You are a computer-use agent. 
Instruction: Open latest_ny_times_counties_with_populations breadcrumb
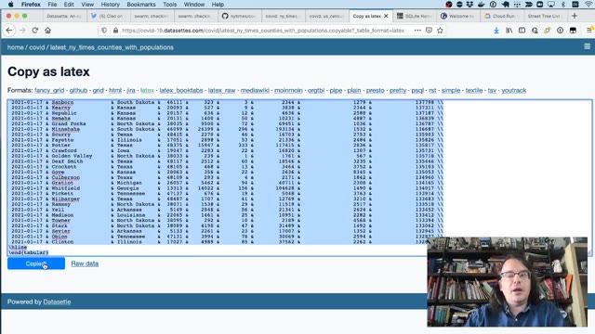(x=112, y=47)
